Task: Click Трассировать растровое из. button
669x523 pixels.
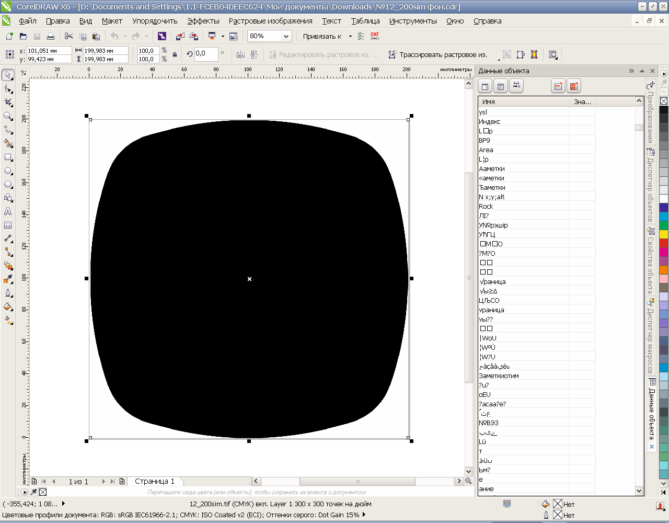Action: (437, 54)
